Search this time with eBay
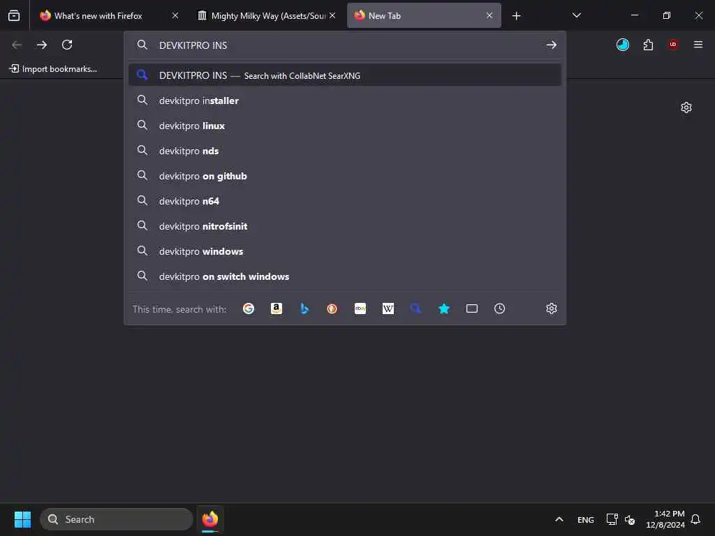 360,308
